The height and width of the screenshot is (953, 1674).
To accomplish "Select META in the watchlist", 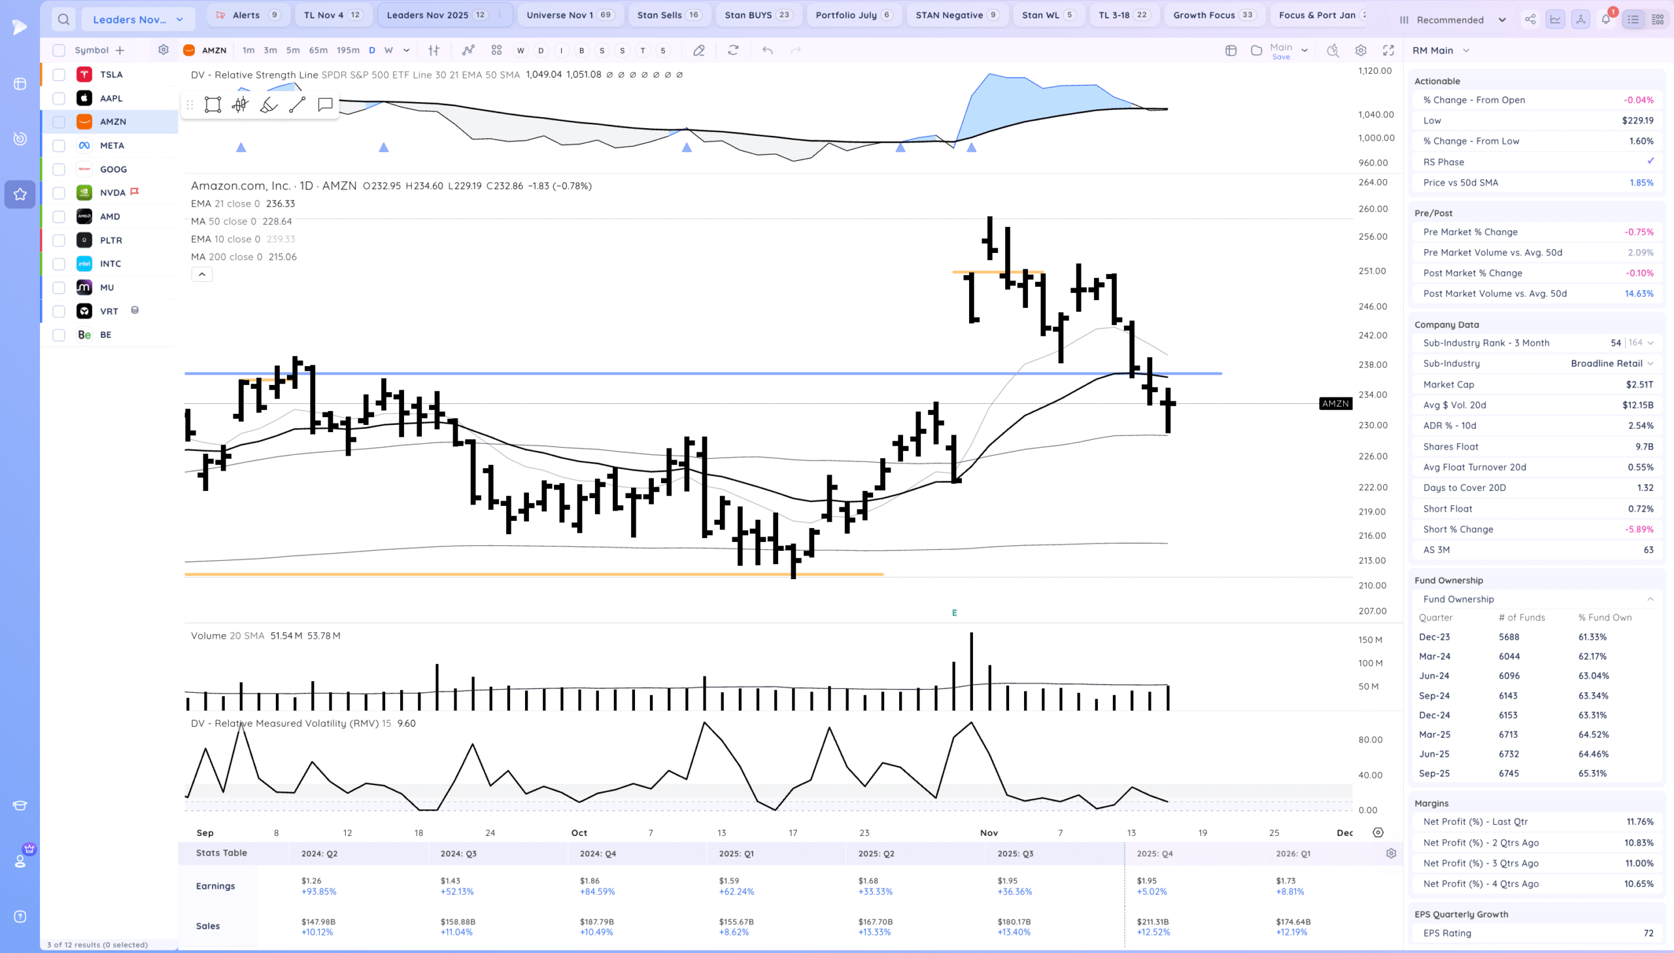I will point(112,145).
